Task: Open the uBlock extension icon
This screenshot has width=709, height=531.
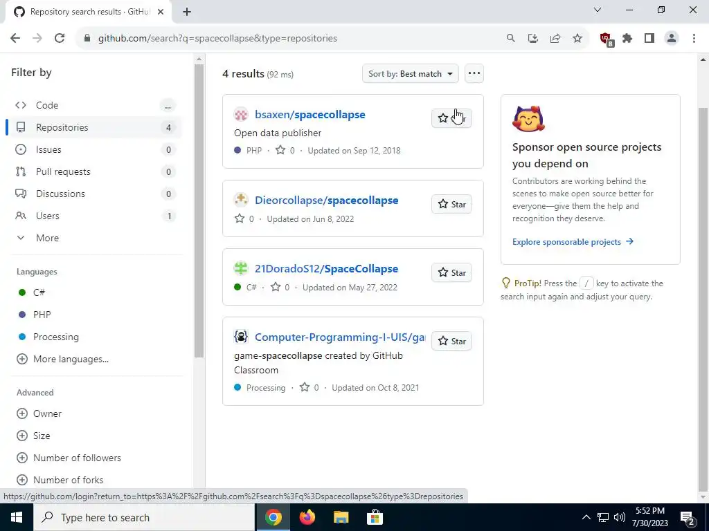Action: point(606,39)
